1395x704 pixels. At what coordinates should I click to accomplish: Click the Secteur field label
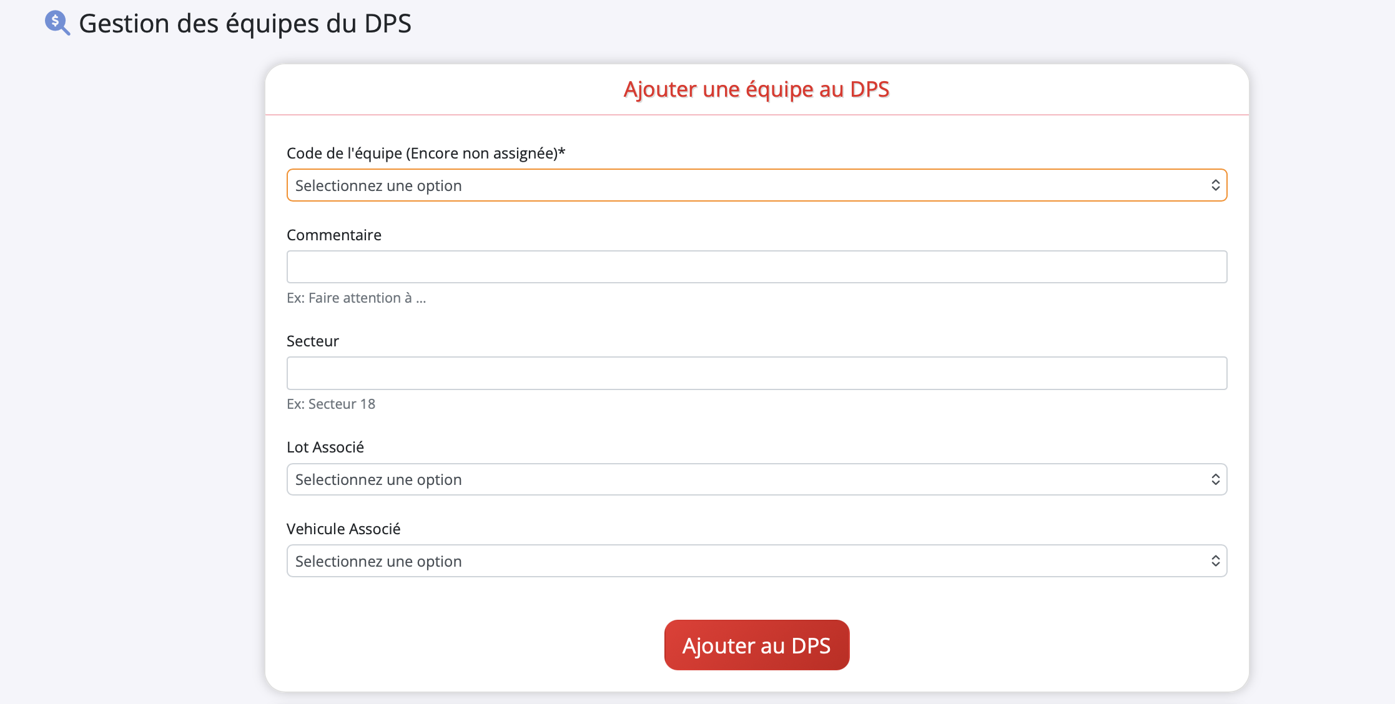click(x=313, y=341)
